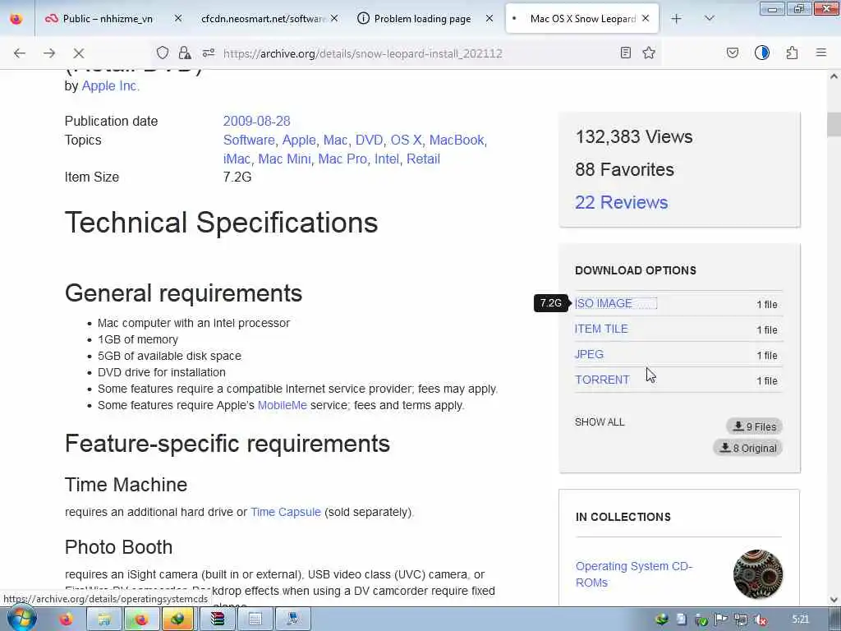Screen dimensions: 841x631
Task: Switch to Problem loading page tab
Action: pos(422,19)
